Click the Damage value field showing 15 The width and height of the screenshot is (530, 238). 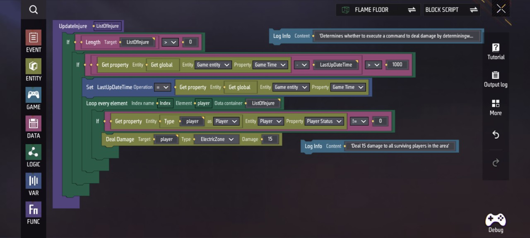point(270,139)
